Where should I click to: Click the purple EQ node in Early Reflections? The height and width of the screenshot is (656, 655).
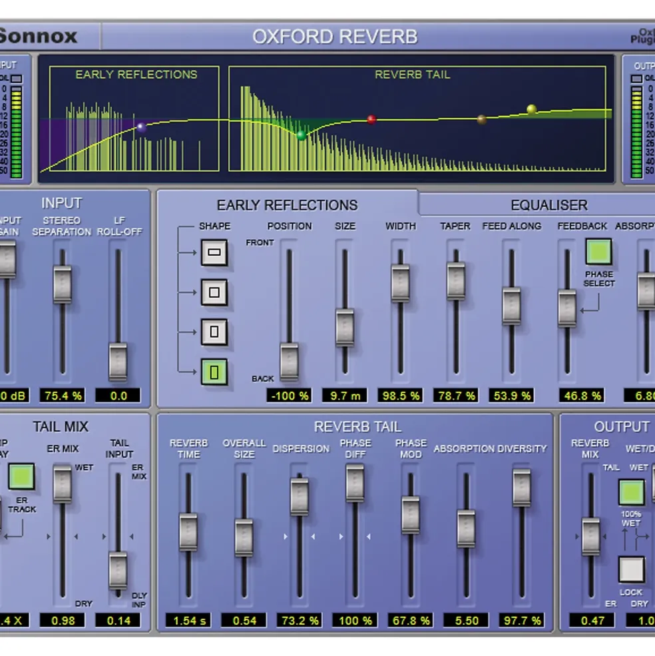pyautogui.click(x=141, y=127)
